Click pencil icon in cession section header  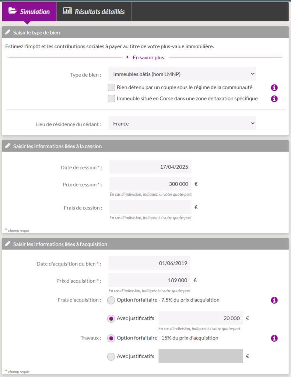[8, 146]
